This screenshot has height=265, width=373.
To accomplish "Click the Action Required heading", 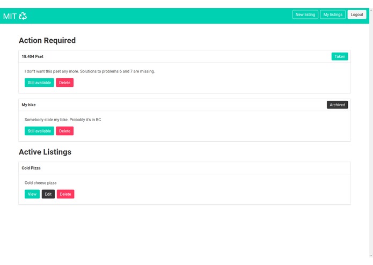I will [47, 40].
